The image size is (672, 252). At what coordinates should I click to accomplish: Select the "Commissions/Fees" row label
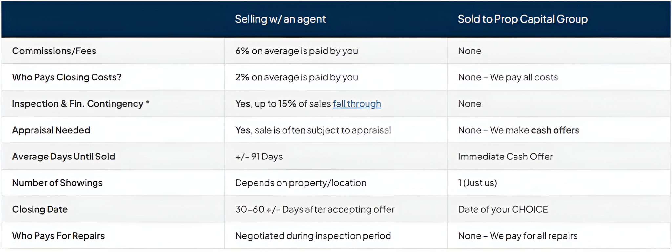point(54,51)
